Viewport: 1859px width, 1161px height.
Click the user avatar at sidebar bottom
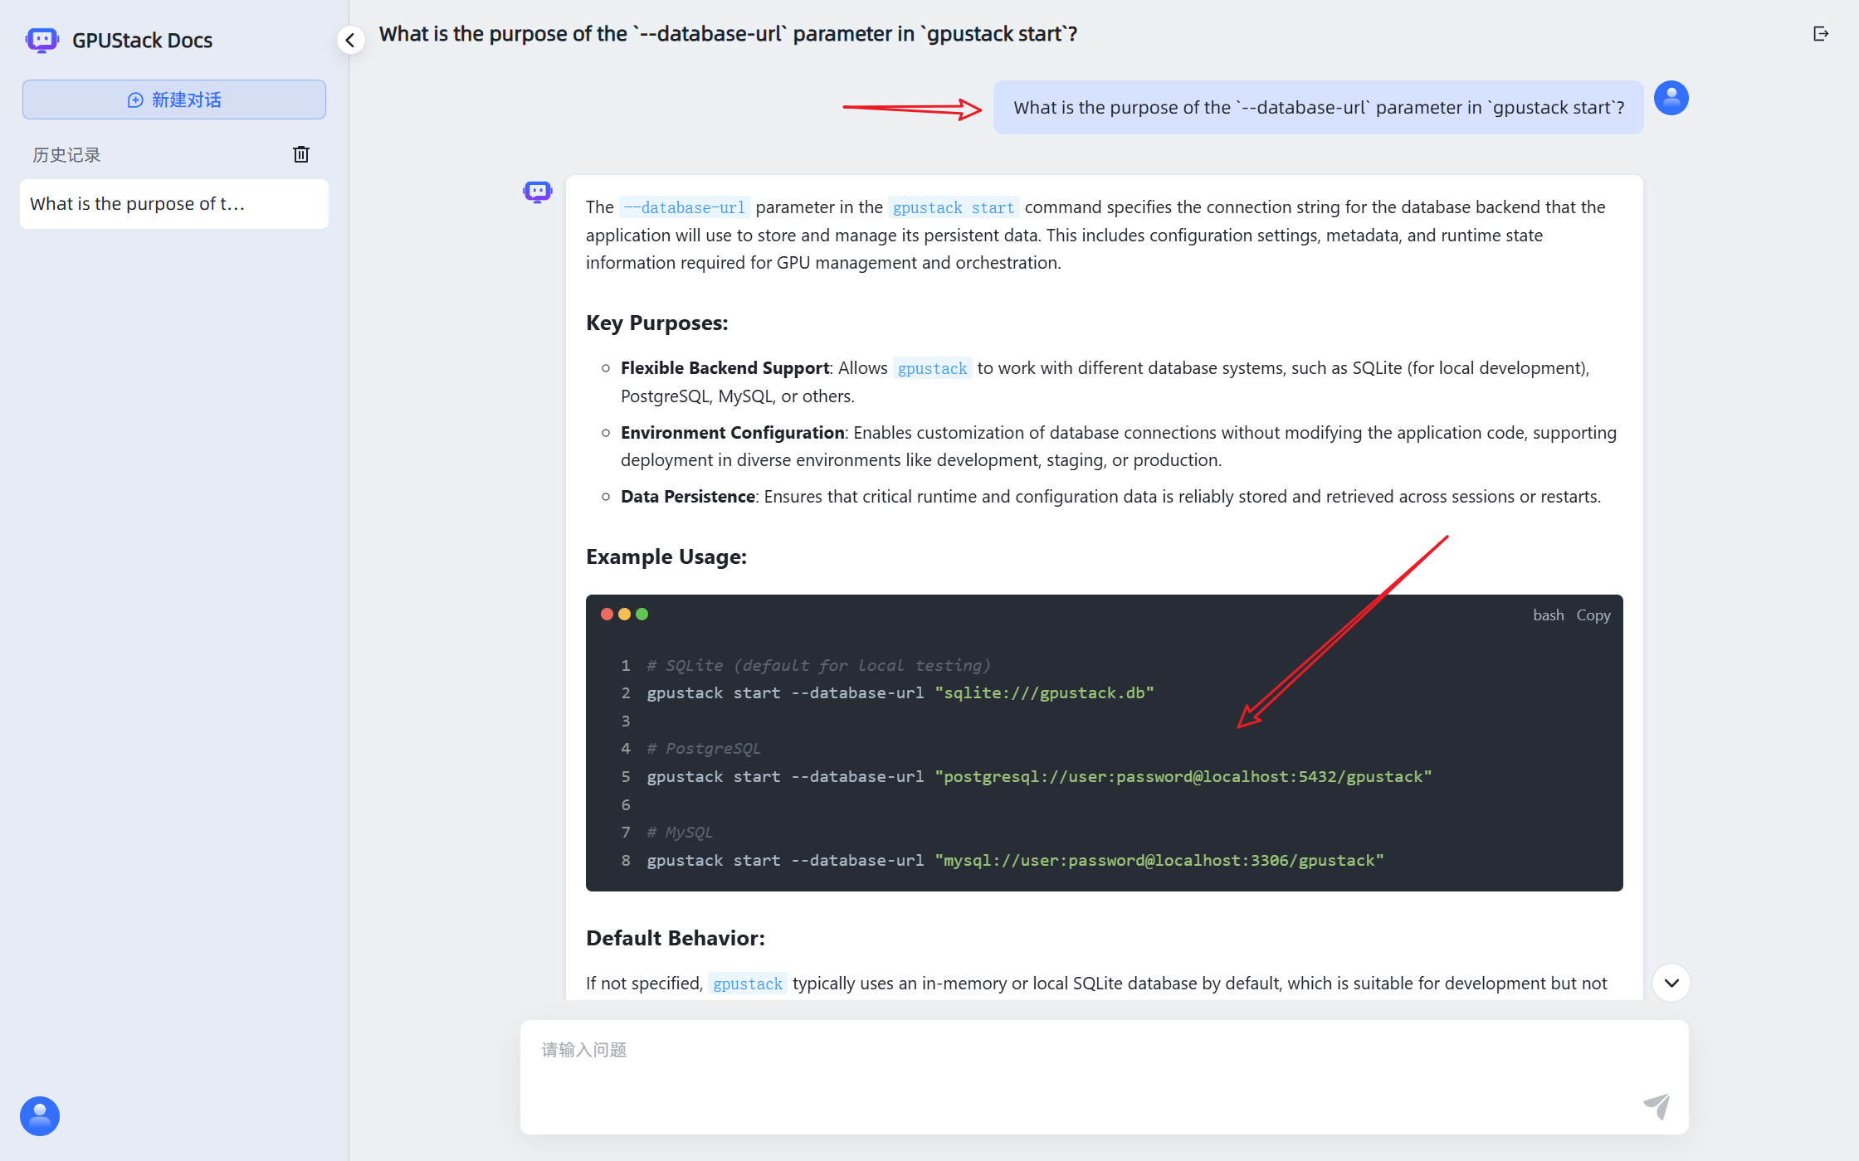coord(40,1116)
